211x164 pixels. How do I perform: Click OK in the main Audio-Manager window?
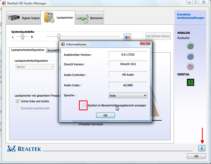click(x=196, y=156)
